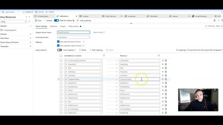The width and height of the screenshot is (223, 125).
Task: Open the Data Cleaning tab
Action: click(x=111, y=16)
